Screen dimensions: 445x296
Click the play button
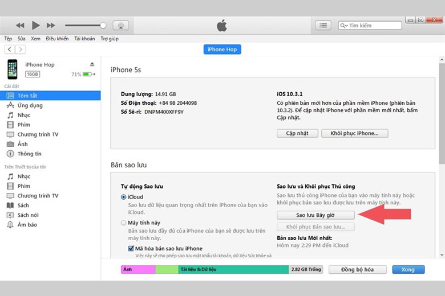click(35, 26)
